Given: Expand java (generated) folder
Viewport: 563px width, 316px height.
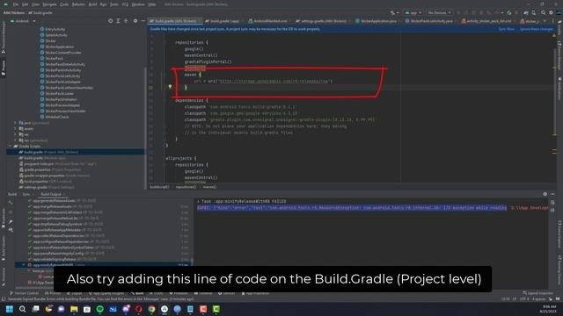Looking at the screenshot, I should (16, 123).
